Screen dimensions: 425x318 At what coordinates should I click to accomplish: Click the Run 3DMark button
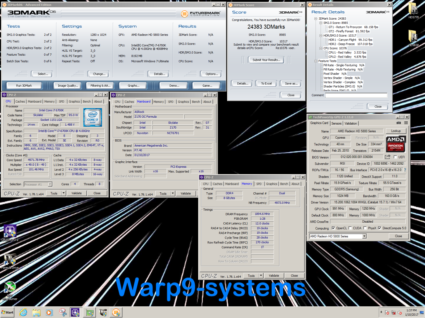[24, 86]
